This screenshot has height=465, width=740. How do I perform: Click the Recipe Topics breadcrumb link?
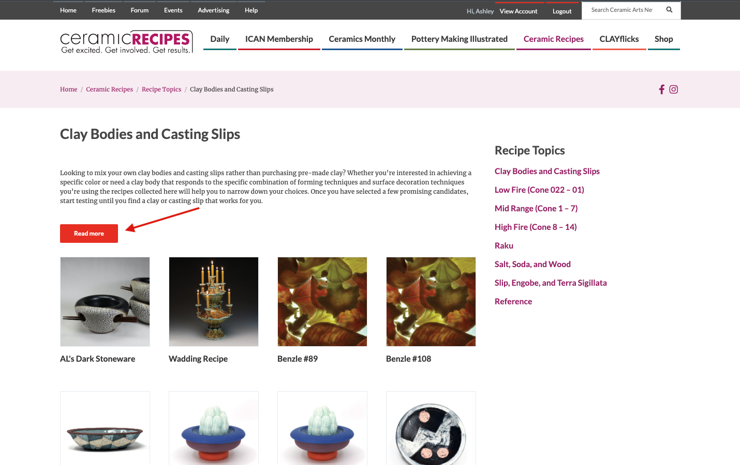click(x=161, y=89)
